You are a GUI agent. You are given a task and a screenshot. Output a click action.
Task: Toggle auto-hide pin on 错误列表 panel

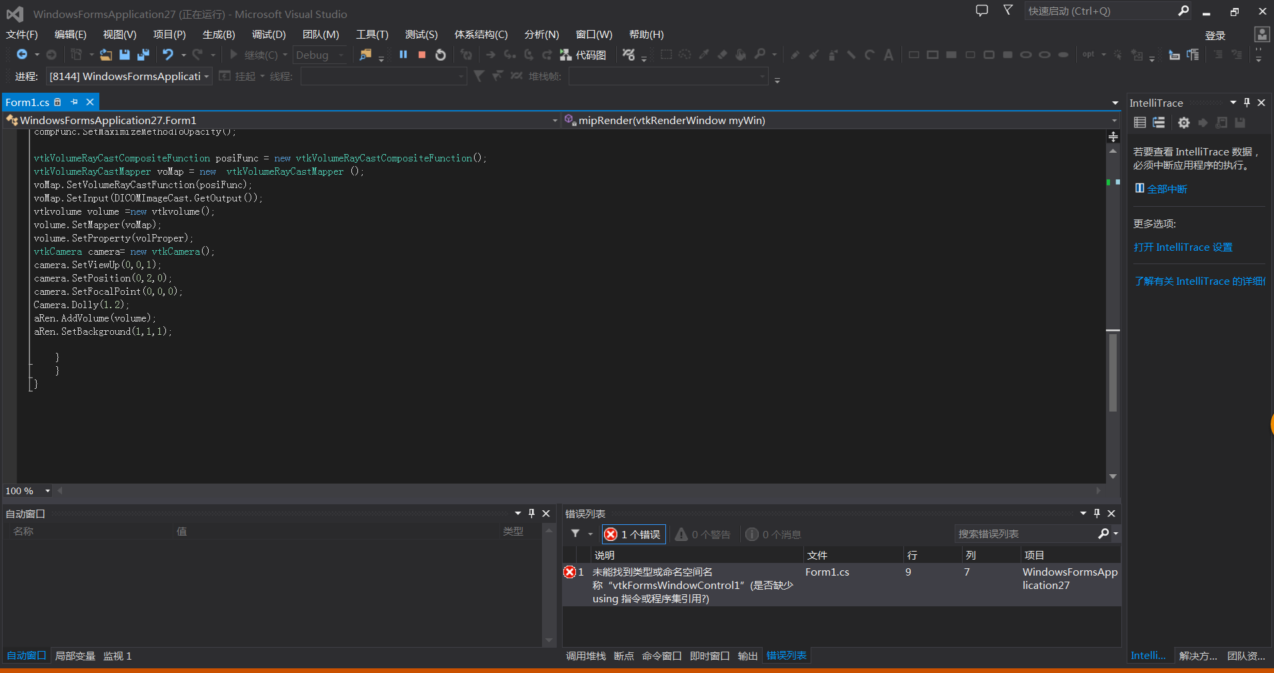pyautogui.click(x=1097, y=513)
